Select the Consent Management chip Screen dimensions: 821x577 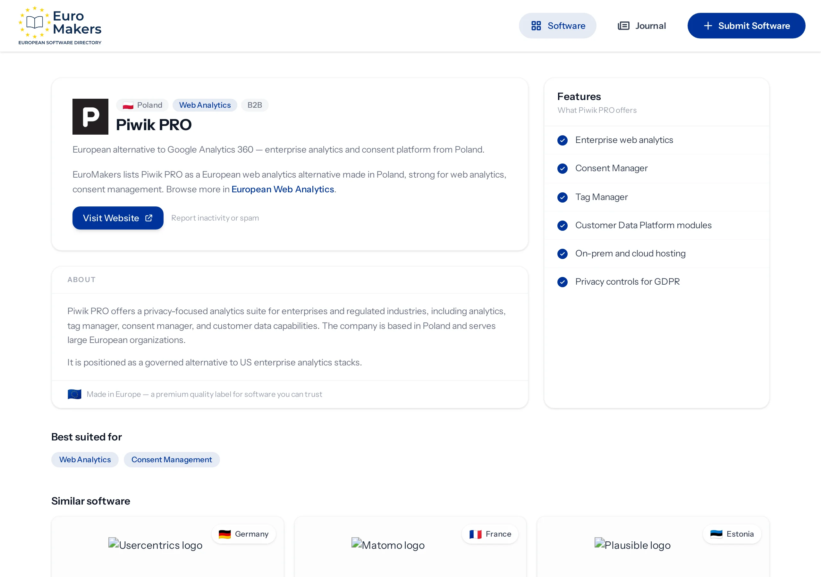tap(172, 460)
